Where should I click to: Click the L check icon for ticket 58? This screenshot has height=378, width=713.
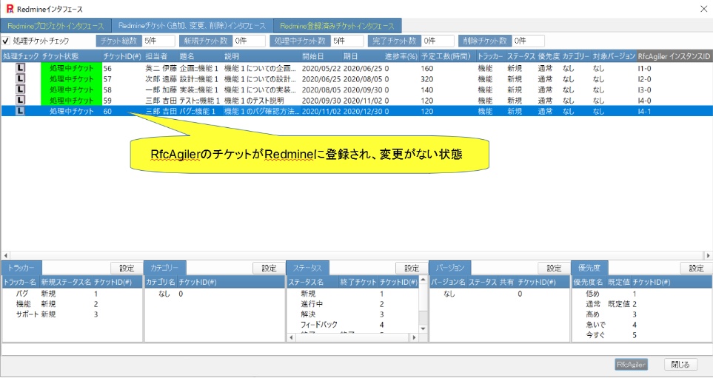pos(21,90)
